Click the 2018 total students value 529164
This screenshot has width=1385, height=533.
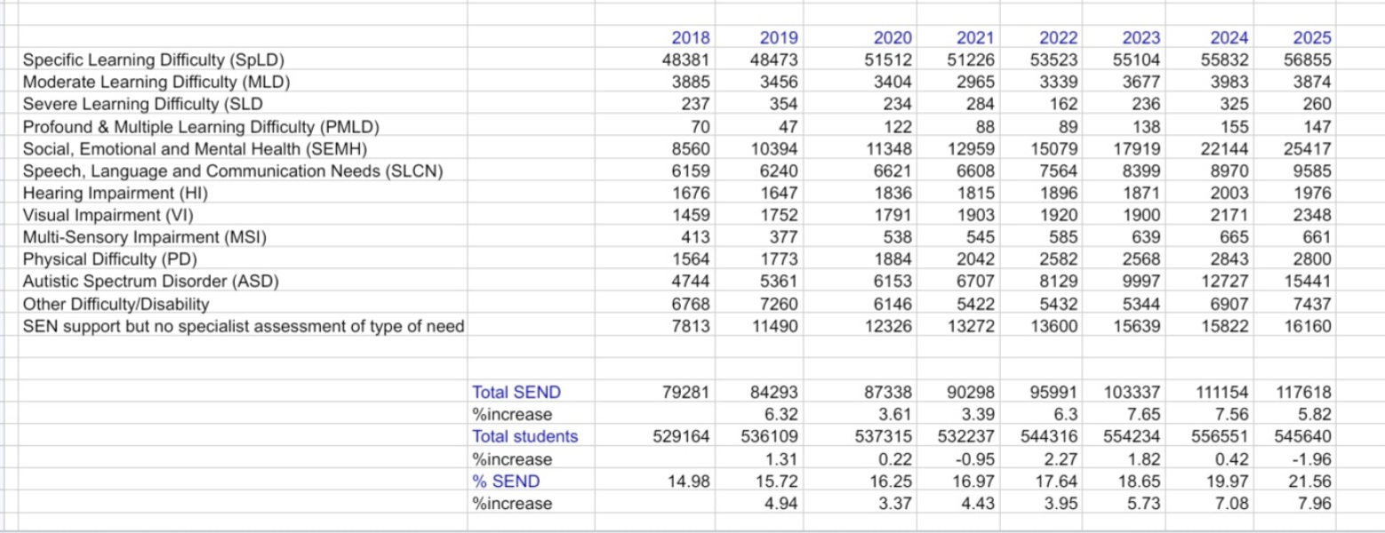tap(679, 436)
